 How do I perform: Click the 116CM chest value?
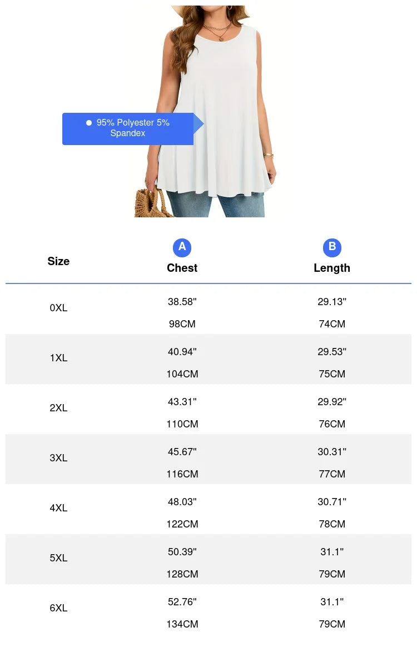(x=182, y=474)
